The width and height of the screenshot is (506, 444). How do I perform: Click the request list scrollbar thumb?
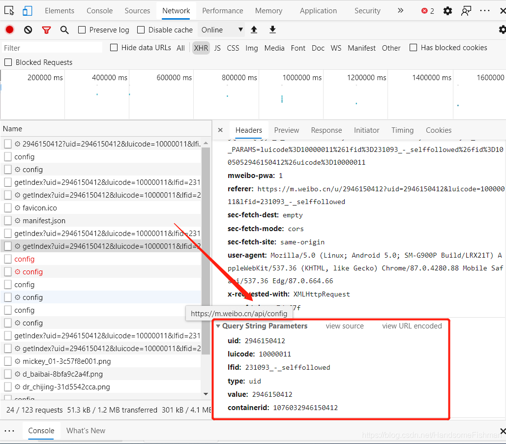click(x=206, y=251)
